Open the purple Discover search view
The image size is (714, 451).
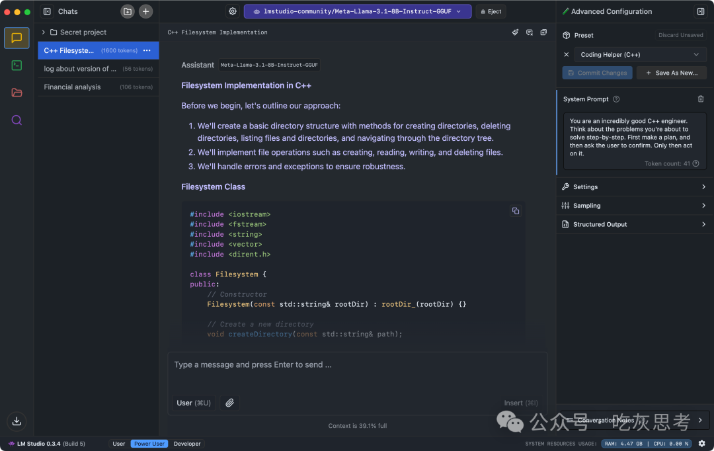click(x=17, y=120)
